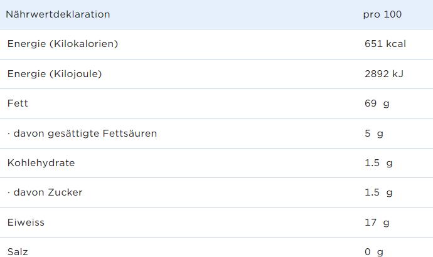Select the 0 g Salz value
Image resolution: width=433 pixels, height=257 pixels.
[x=374, y=252]
